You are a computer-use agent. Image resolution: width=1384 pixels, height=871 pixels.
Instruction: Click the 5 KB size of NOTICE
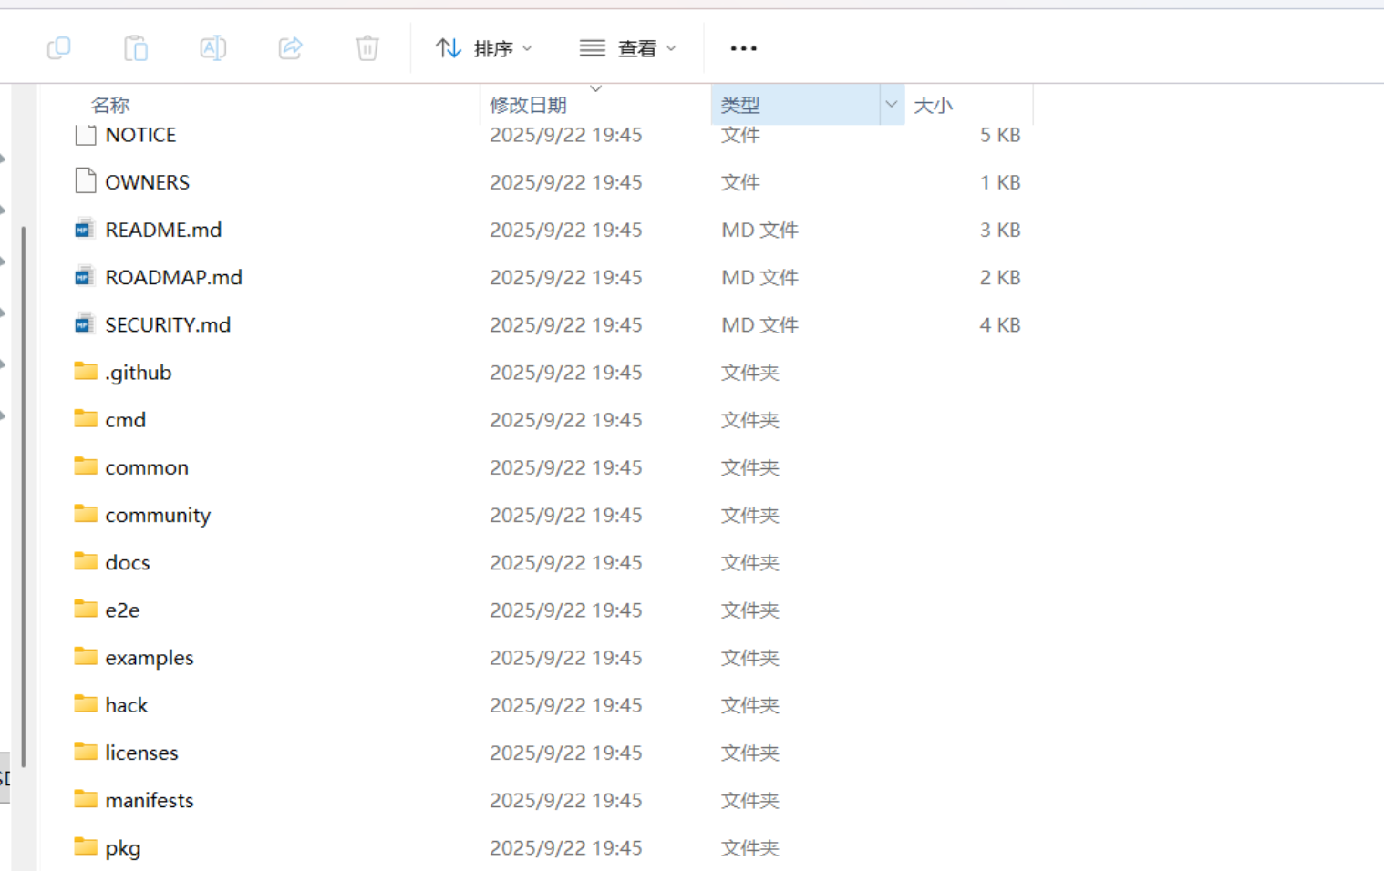coord(1000,135)
